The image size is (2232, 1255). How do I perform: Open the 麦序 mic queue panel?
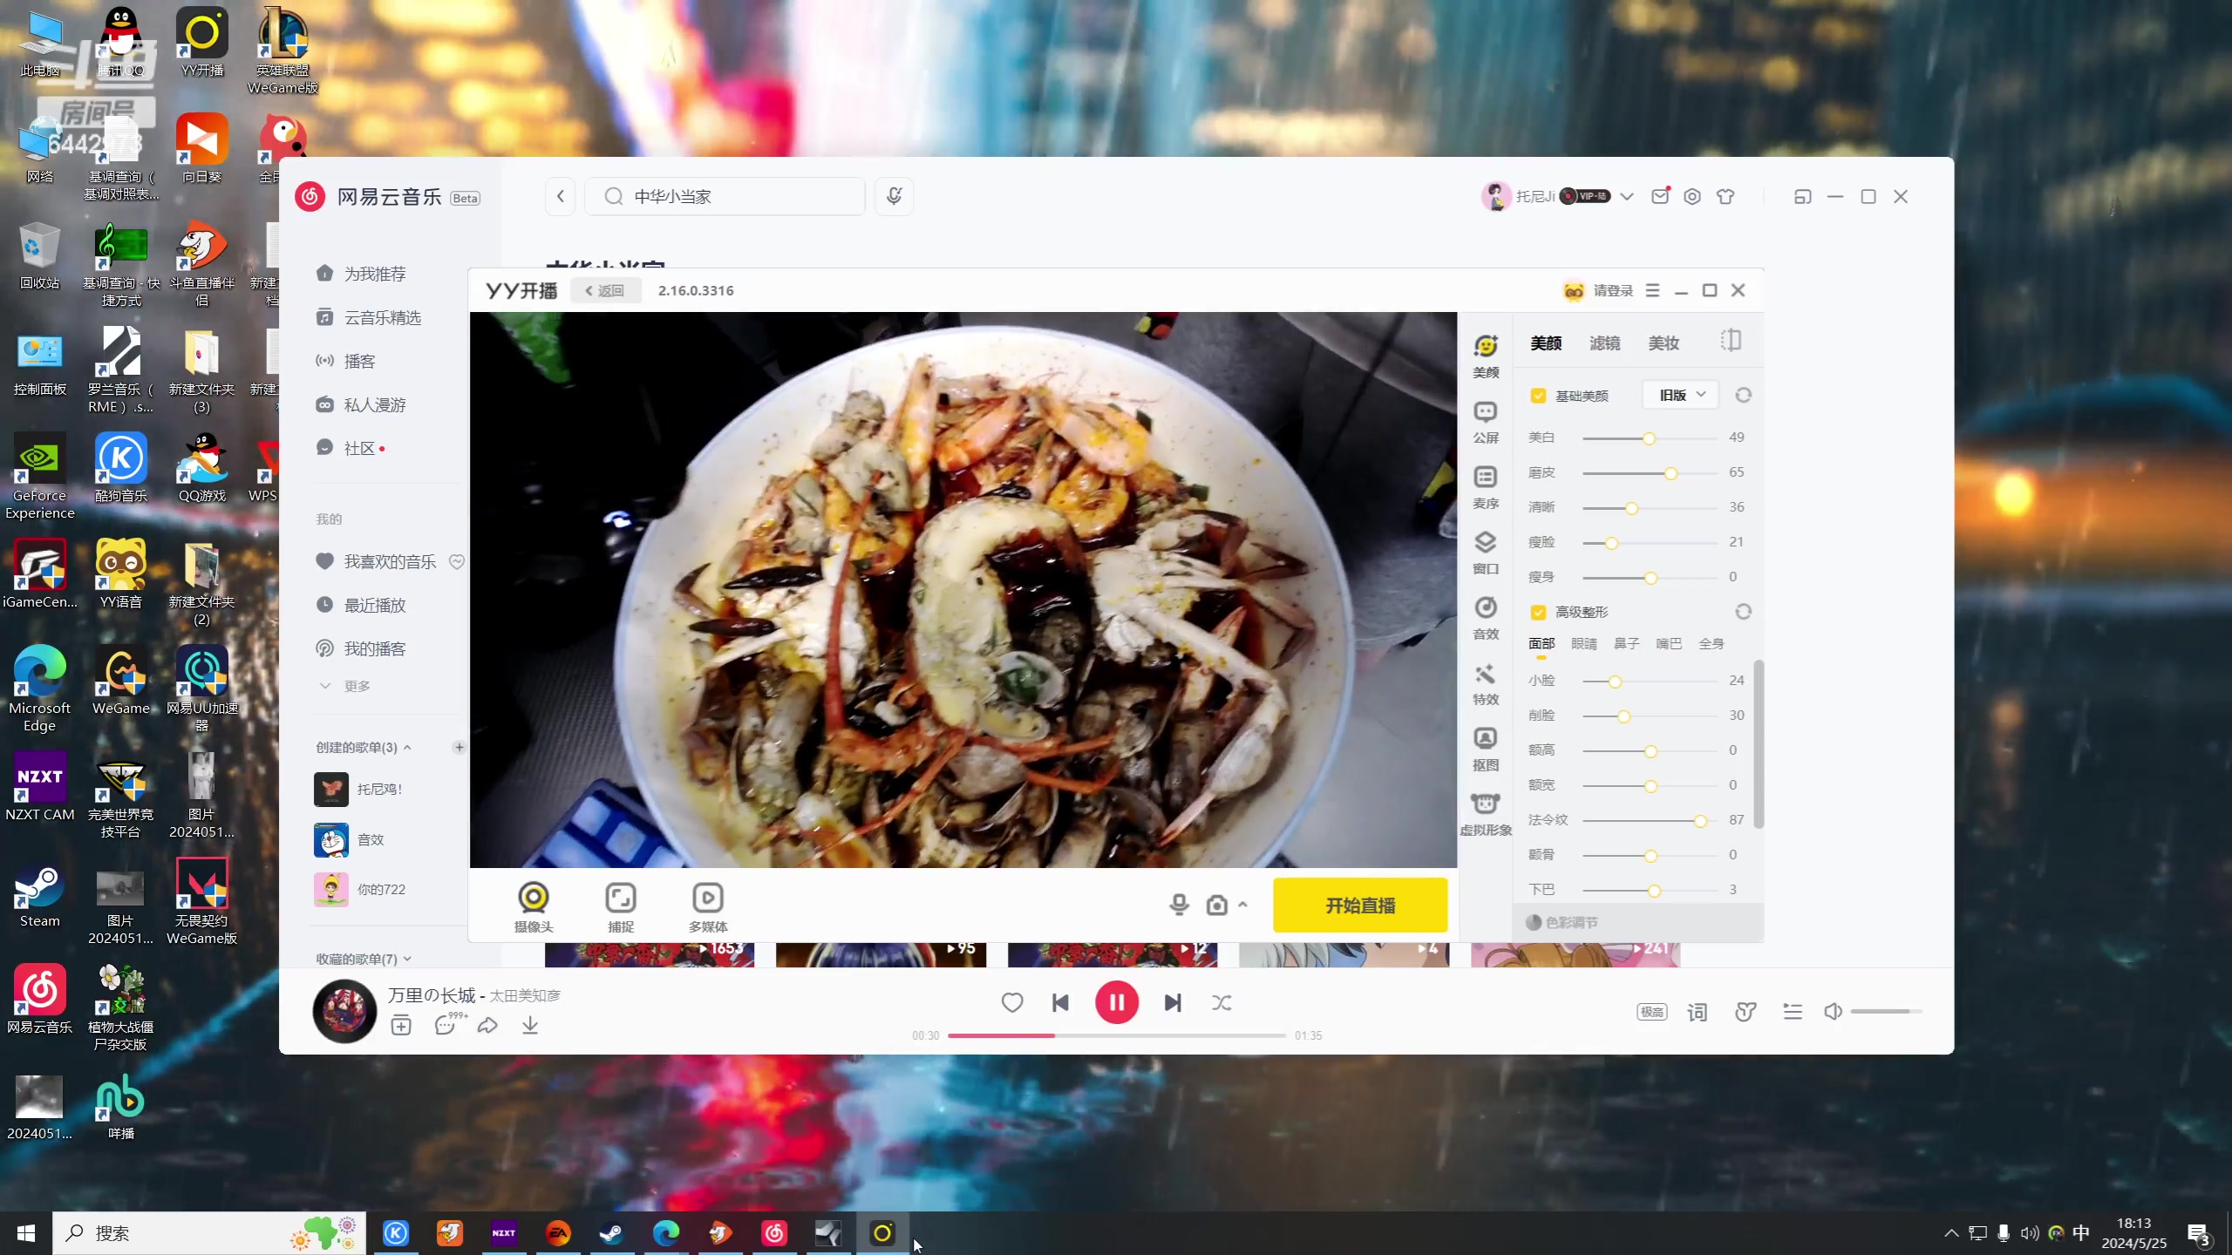(1486, 487)
